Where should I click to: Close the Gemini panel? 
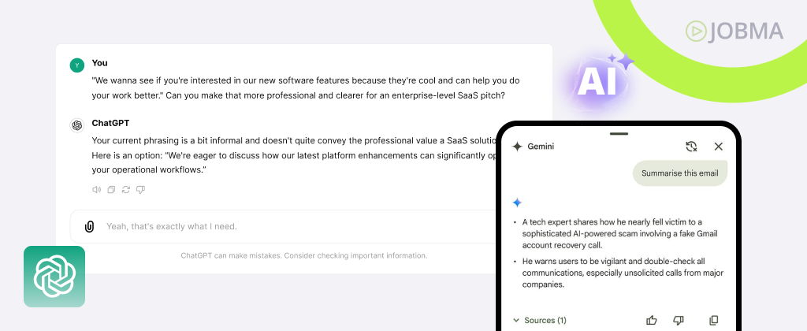point(719,147)
